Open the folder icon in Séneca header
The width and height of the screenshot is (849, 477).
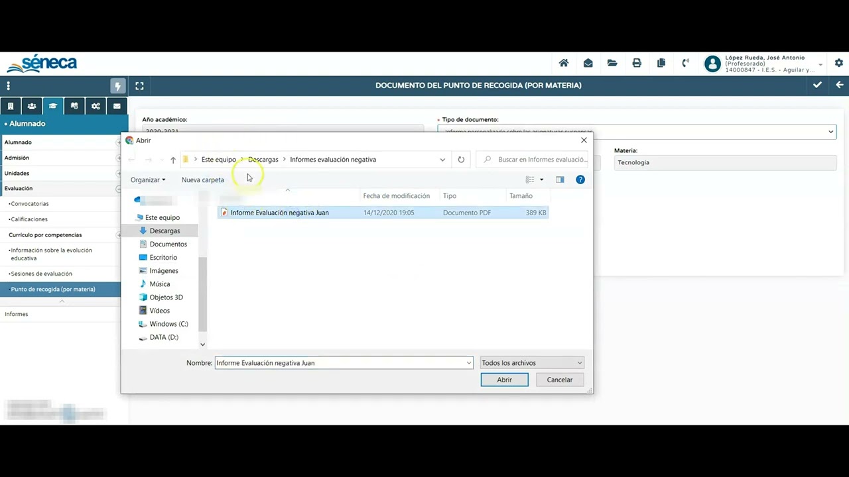tap(612, 63)
